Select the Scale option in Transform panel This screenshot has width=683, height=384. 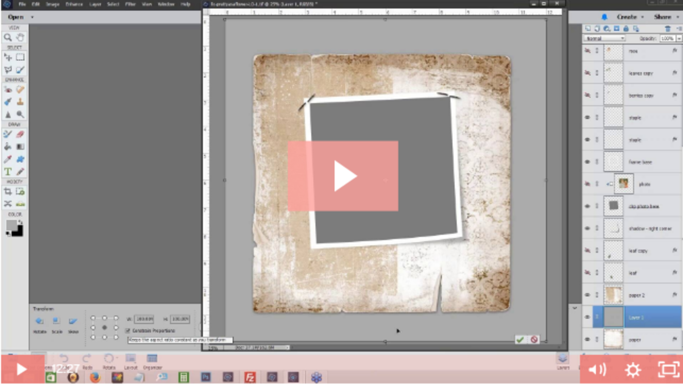(x=57, y=321)
